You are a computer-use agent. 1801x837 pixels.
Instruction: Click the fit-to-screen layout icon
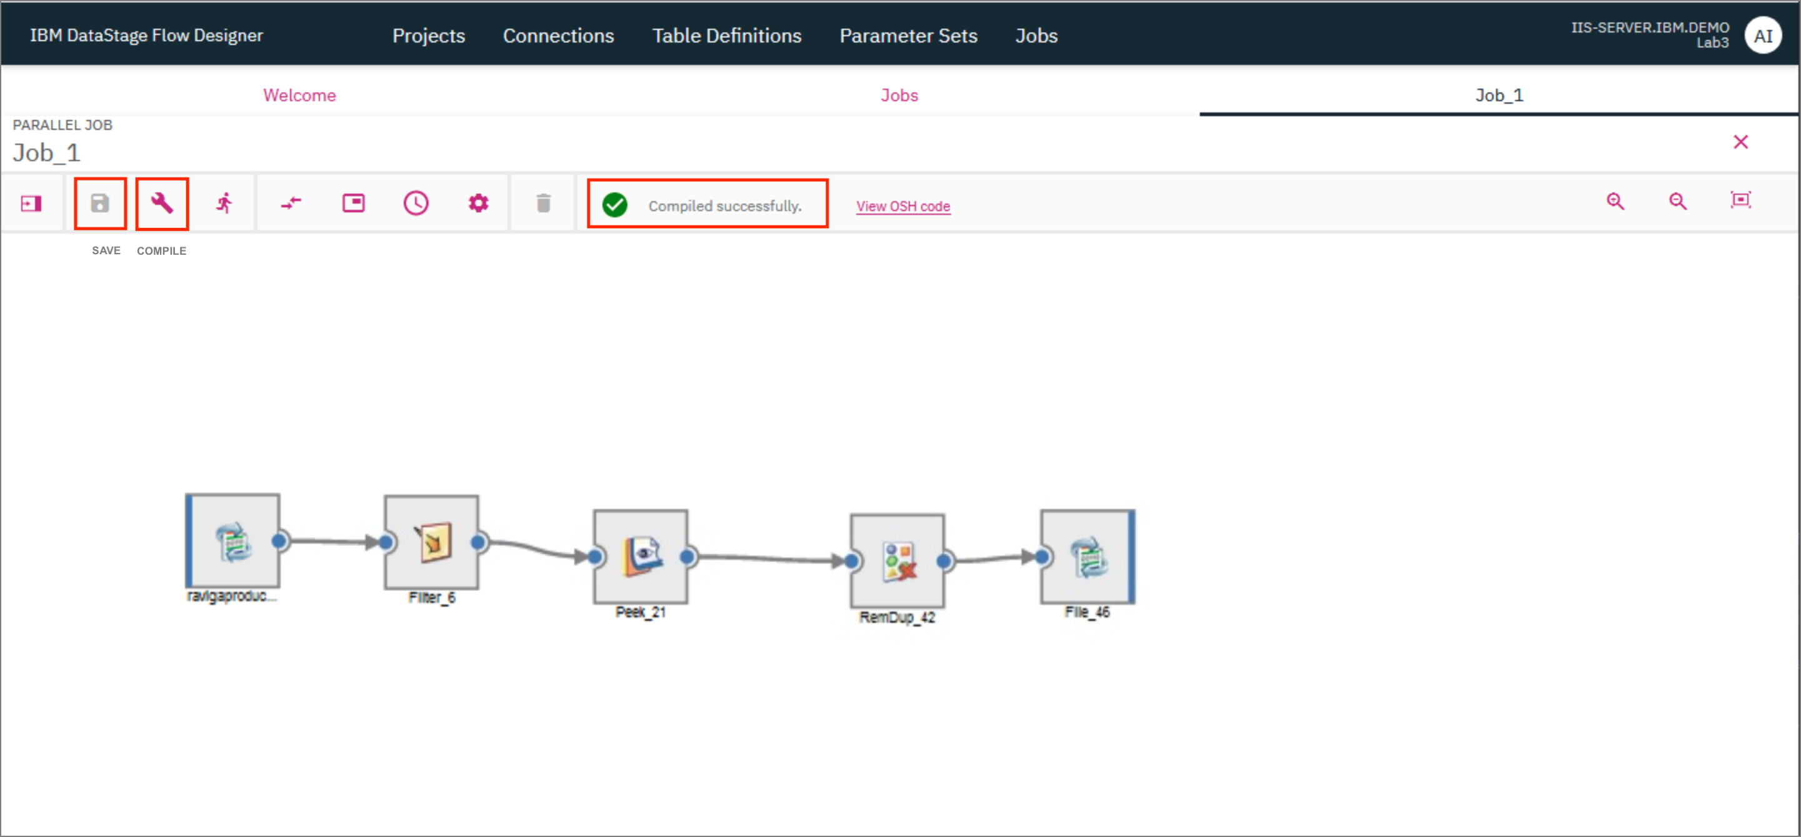(x=1742, y=204)
